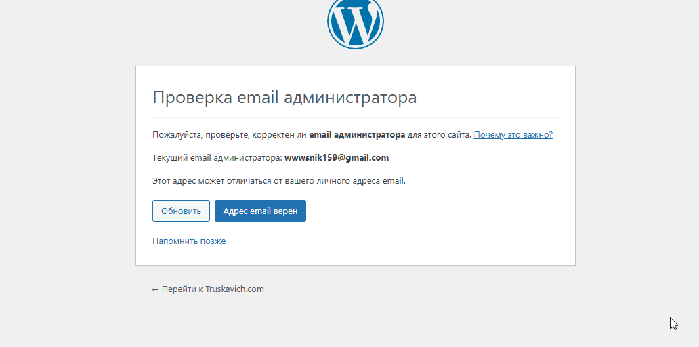This screenshot has height=347, width=699.
Task: Confirm with Адрес email верен button
Action: [260, 211]
